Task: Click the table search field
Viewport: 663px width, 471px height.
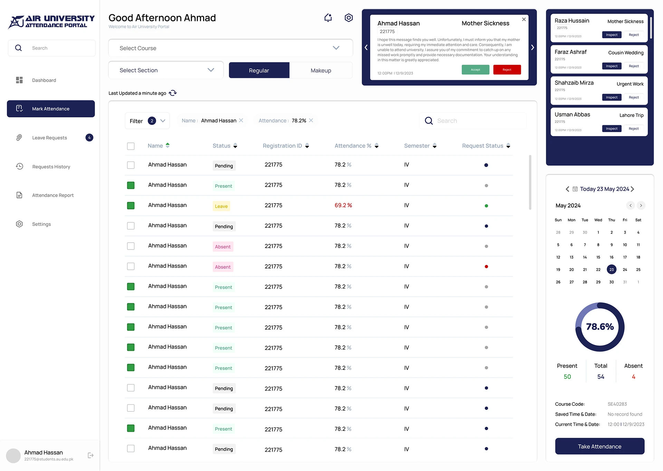Action: point(473,121)
